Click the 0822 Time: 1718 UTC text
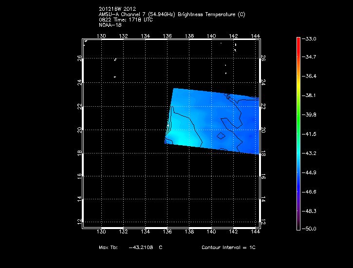The image size is (353, 268). coord(126,19)
